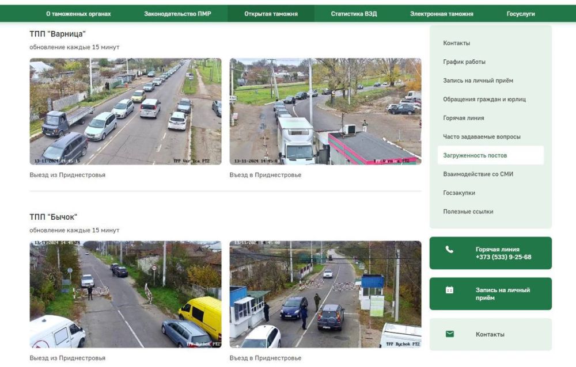Open Обращения граждан и юрлиц page

(484, 100)
